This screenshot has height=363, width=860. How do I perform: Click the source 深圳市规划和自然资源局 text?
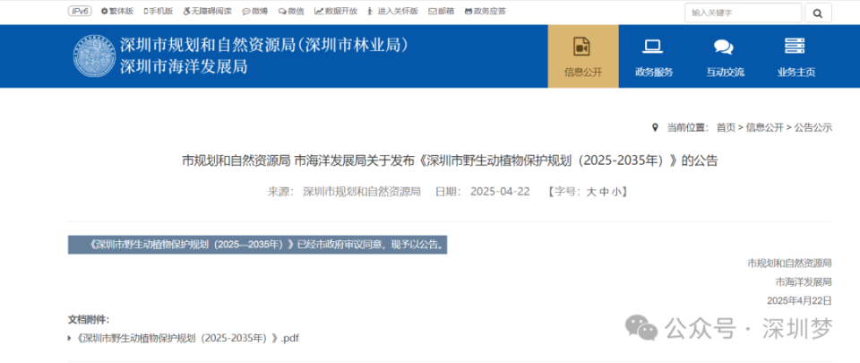361,192
